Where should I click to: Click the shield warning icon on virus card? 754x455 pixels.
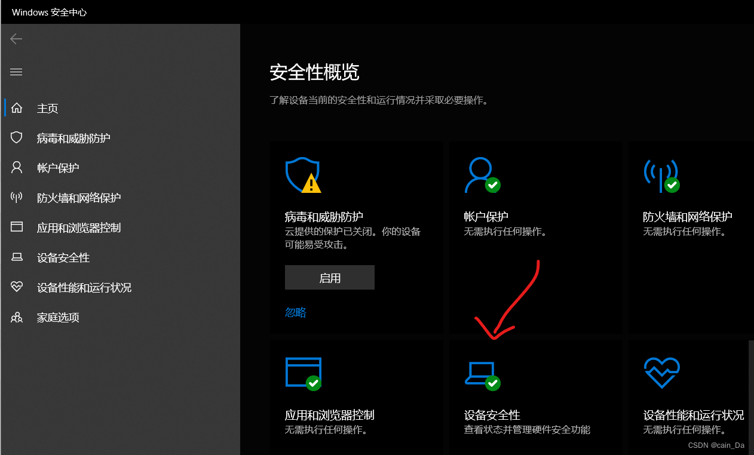coord(303,175)
